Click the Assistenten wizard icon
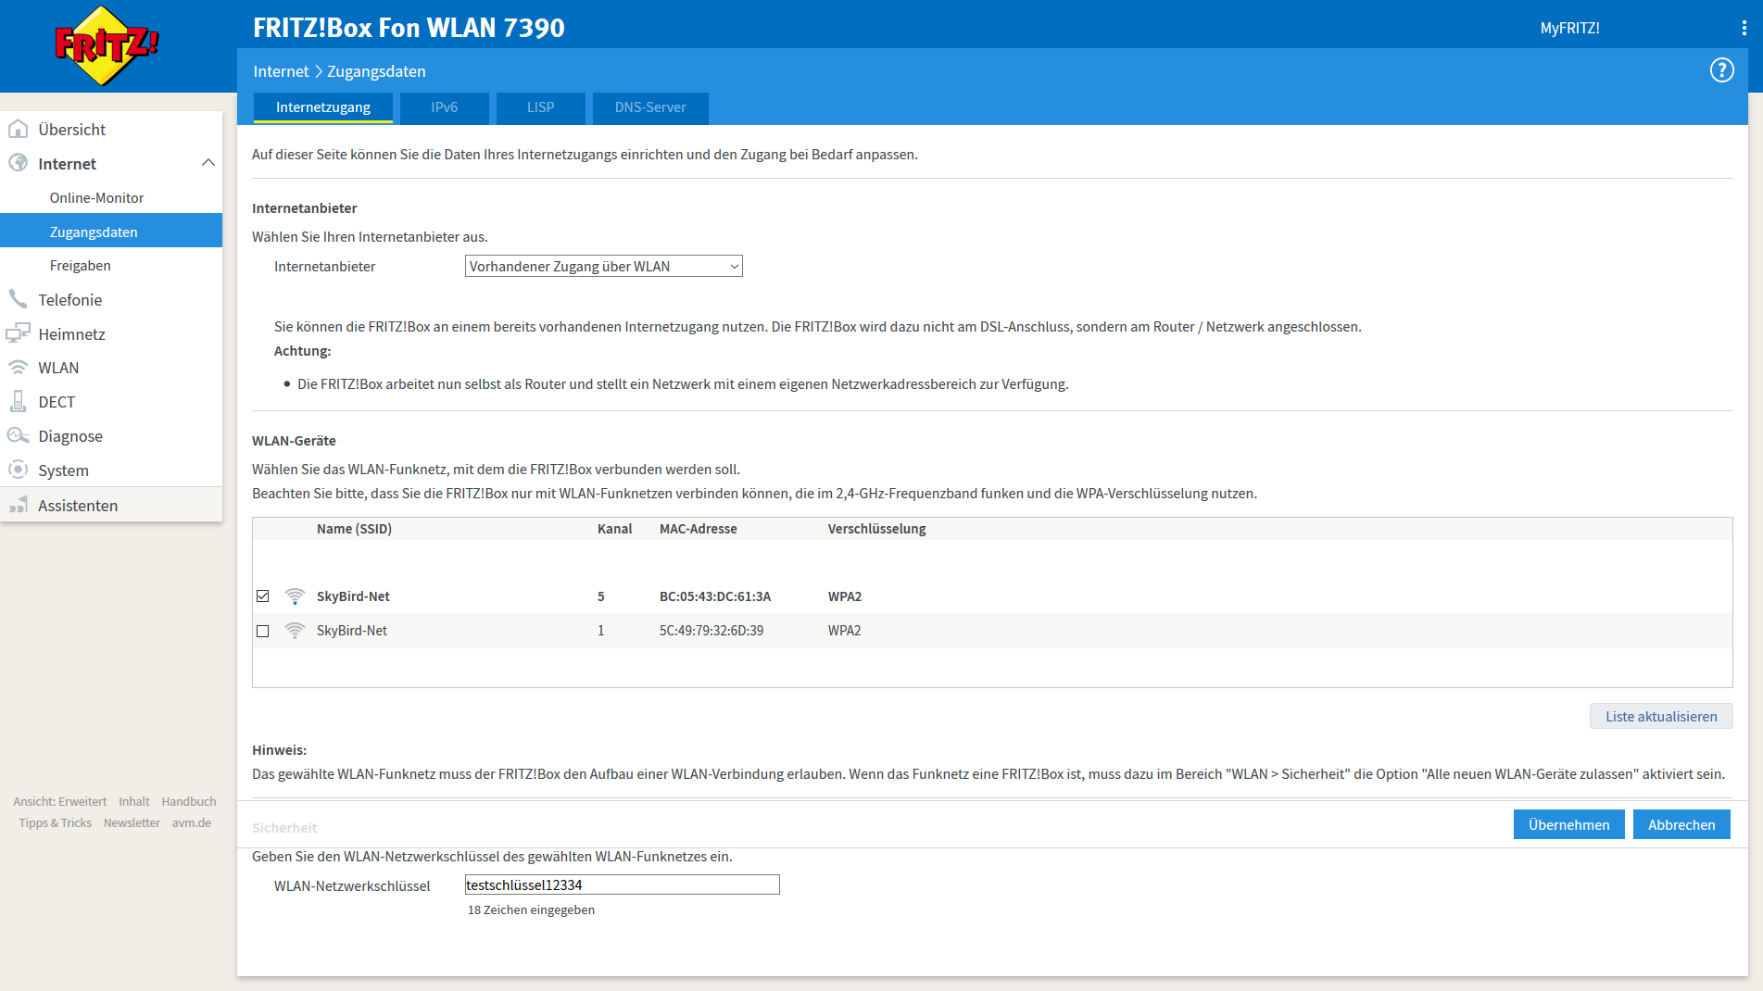The width and height of the screenshot is (1763, 991). [18, 505]
